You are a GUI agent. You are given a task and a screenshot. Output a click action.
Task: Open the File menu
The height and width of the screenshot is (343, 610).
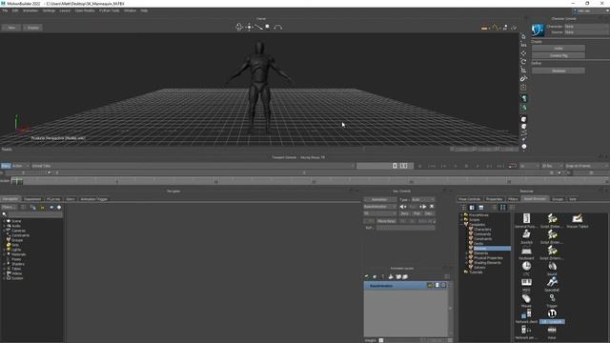[5, 10]
